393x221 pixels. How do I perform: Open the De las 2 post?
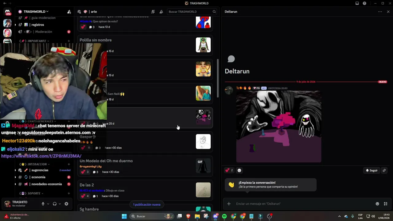[x=145, y=190]
